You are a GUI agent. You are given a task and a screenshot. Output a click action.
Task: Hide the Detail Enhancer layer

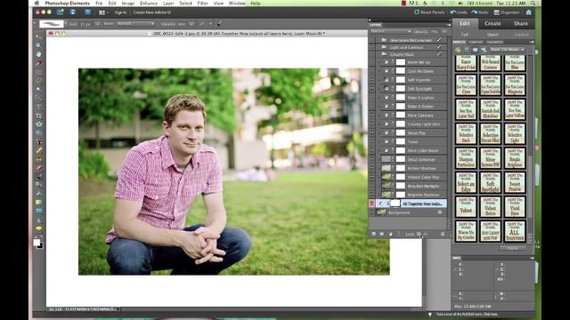pos(372,160)
